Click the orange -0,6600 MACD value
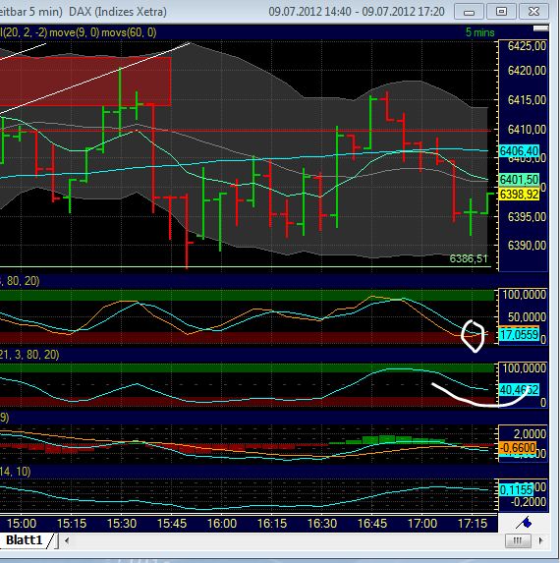Screen dimensions: 560x563 point(518,448)
